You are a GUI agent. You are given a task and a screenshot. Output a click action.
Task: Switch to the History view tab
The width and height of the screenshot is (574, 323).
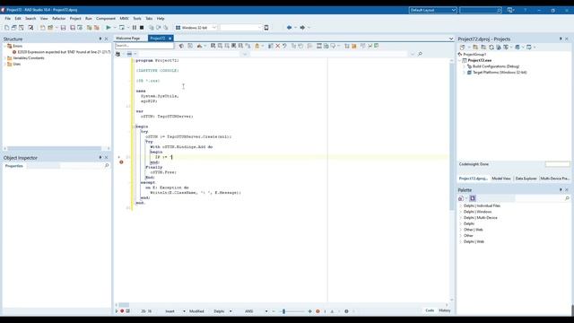[x=445, y=310]
